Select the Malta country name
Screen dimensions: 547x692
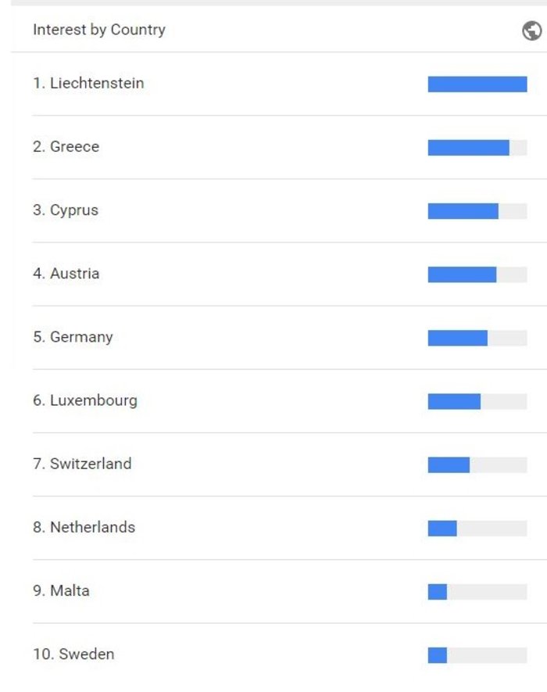click(x=61, y=590)
